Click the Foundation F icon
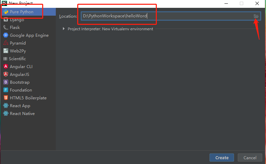The height and width of the screenshot is (164, 266). point(6,90)
